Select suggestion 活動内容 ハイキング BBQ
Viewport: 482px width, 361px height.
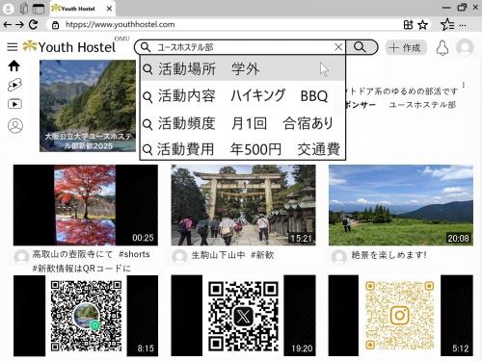243,95
